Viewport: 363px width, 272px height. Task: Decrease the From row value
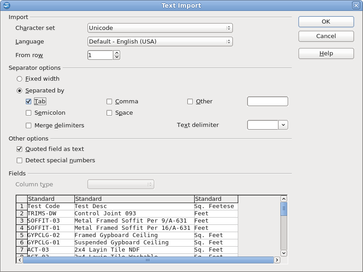coord(117,57)
